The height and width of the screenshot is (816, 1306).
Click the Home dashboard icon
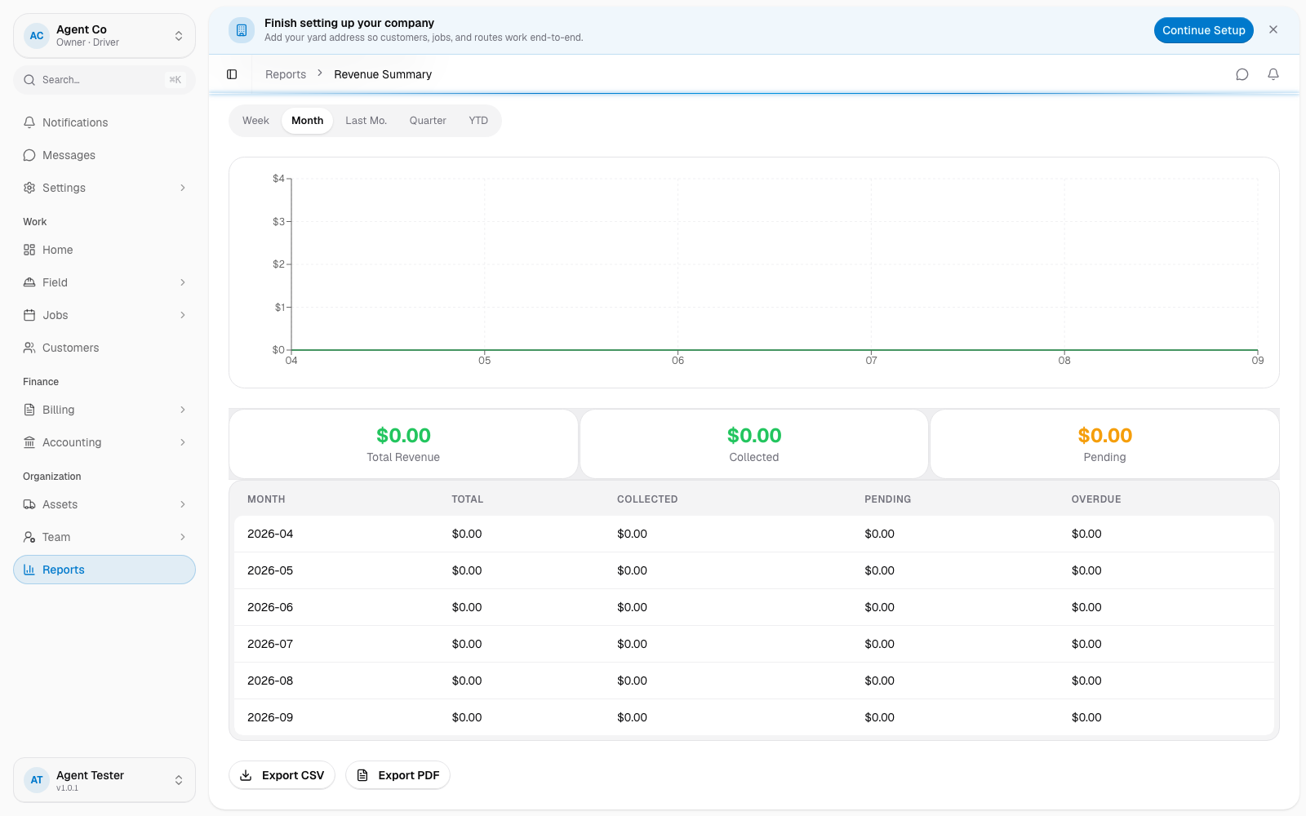coord(29,250)
